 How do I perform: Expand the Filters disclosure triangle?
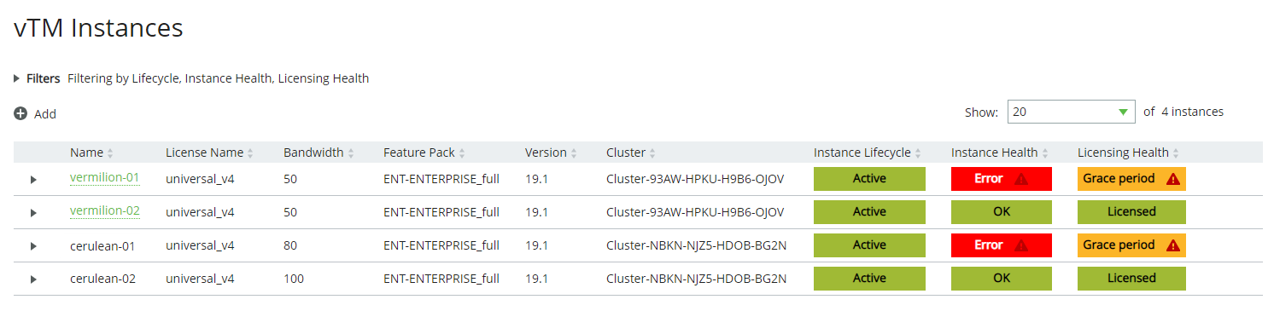pos(17,78)
